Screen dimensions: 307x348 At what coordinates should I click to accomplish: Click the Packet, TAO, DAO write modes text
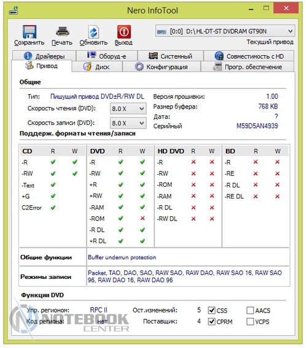[x=185, y=276]
